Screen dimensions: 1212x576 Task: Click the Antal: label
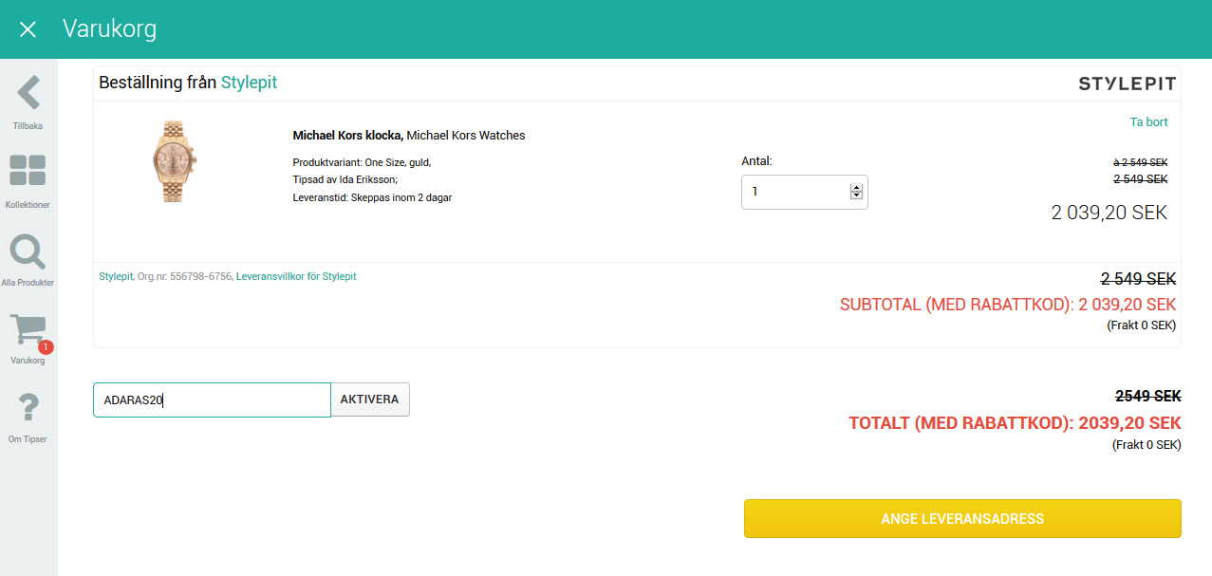click(756, 161)
